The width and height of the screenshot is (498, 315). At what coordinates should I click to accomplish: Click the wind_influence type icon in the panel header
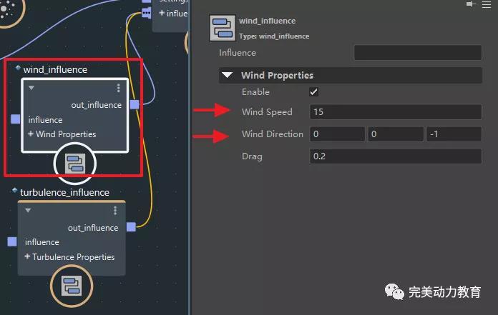pyautogui.click(x=223, y=28)
